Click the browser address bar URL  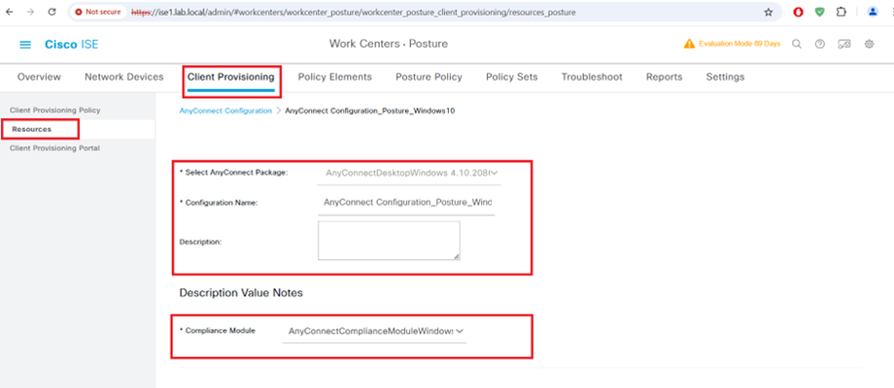coord(354,12)
